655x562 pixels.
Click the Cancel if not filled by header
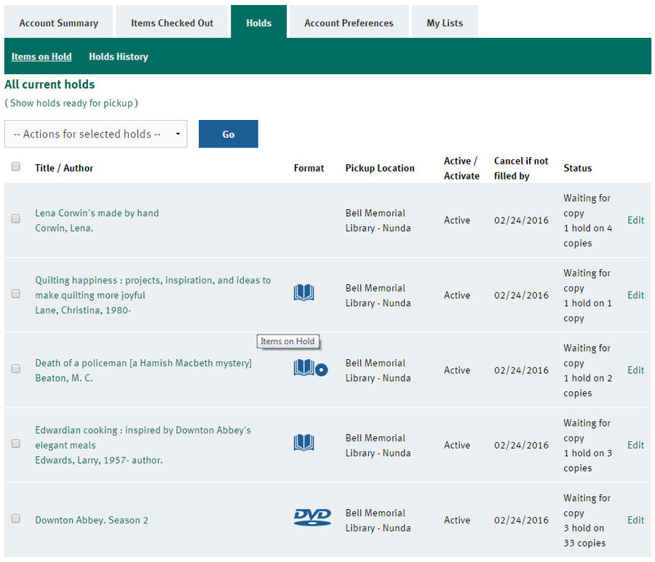(521, 168)
